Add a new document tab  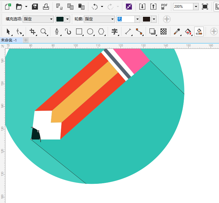coord(26,40)
